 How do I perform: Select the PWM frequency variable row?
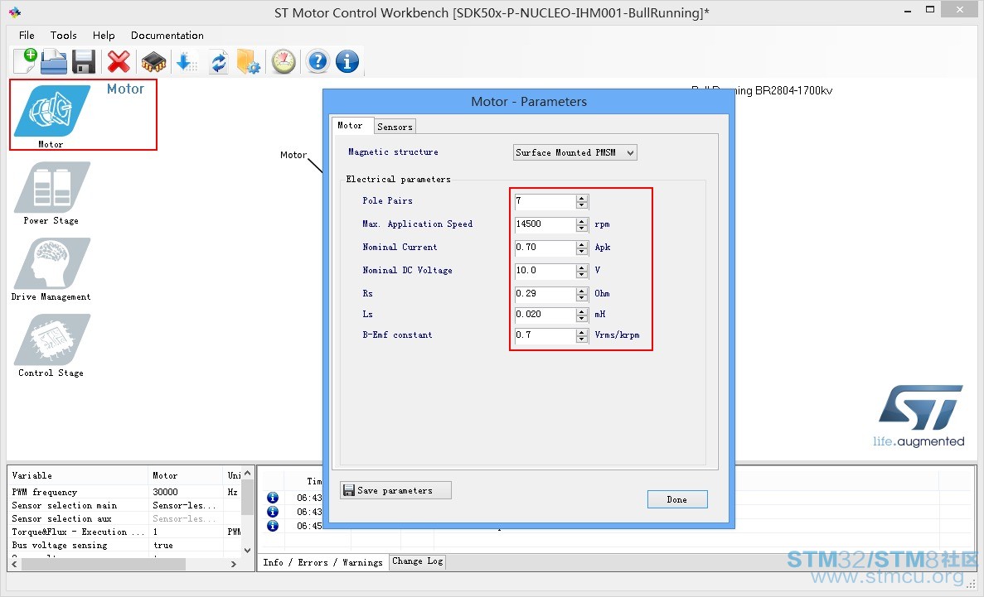click(x=124, y=493)
